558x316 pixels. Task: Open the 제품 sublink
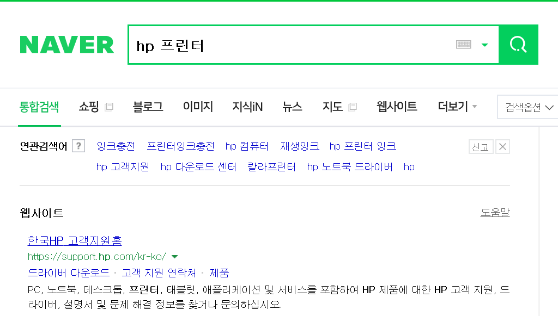pos(219,272)
